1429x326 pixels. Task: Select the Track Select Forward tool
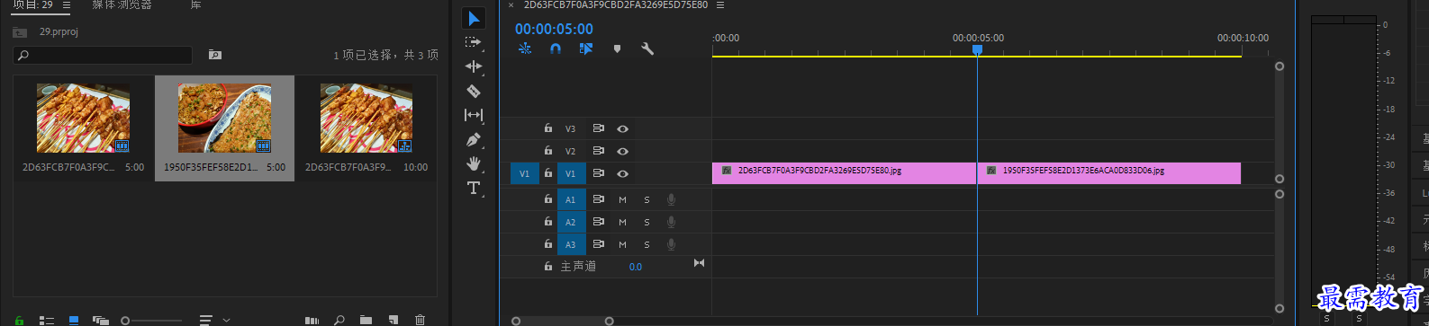(474, 42)
